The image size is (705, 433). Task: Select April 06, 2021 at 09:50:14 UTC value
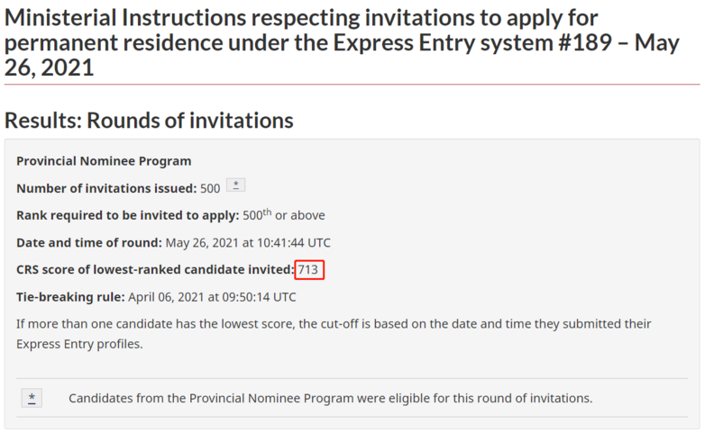pos(212,297)
